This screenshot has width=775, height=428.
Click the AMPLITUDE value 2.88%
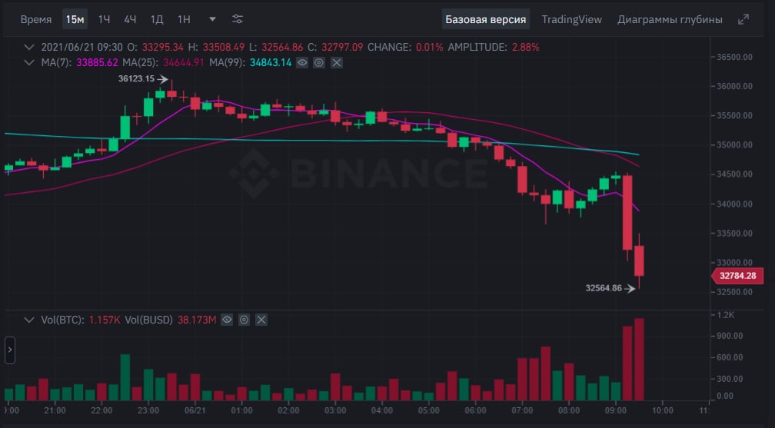point(525,48)
